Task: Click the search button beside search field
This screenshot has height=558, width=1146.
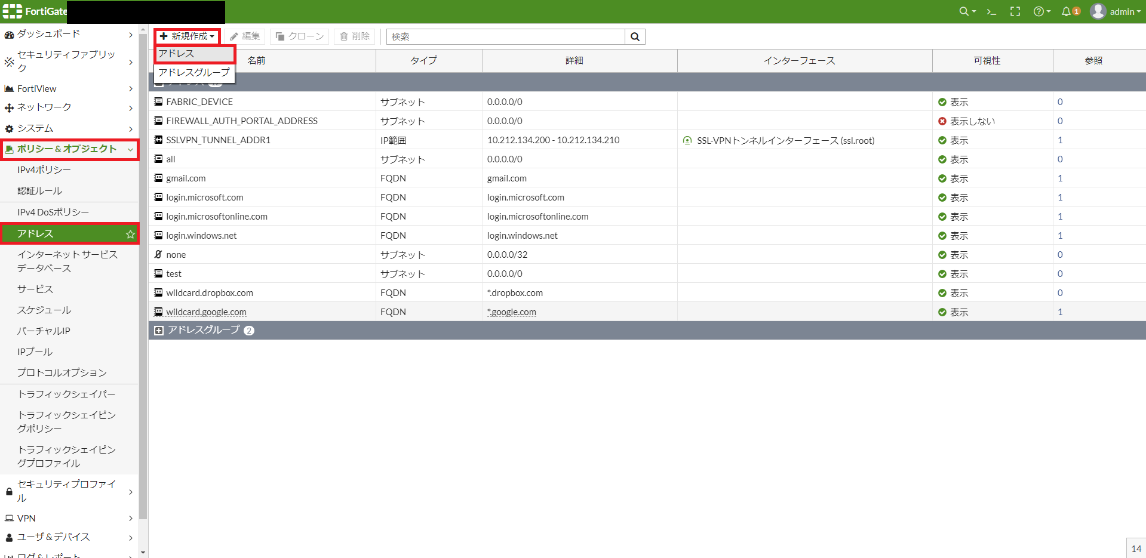Action: click(x=635, y=37)
